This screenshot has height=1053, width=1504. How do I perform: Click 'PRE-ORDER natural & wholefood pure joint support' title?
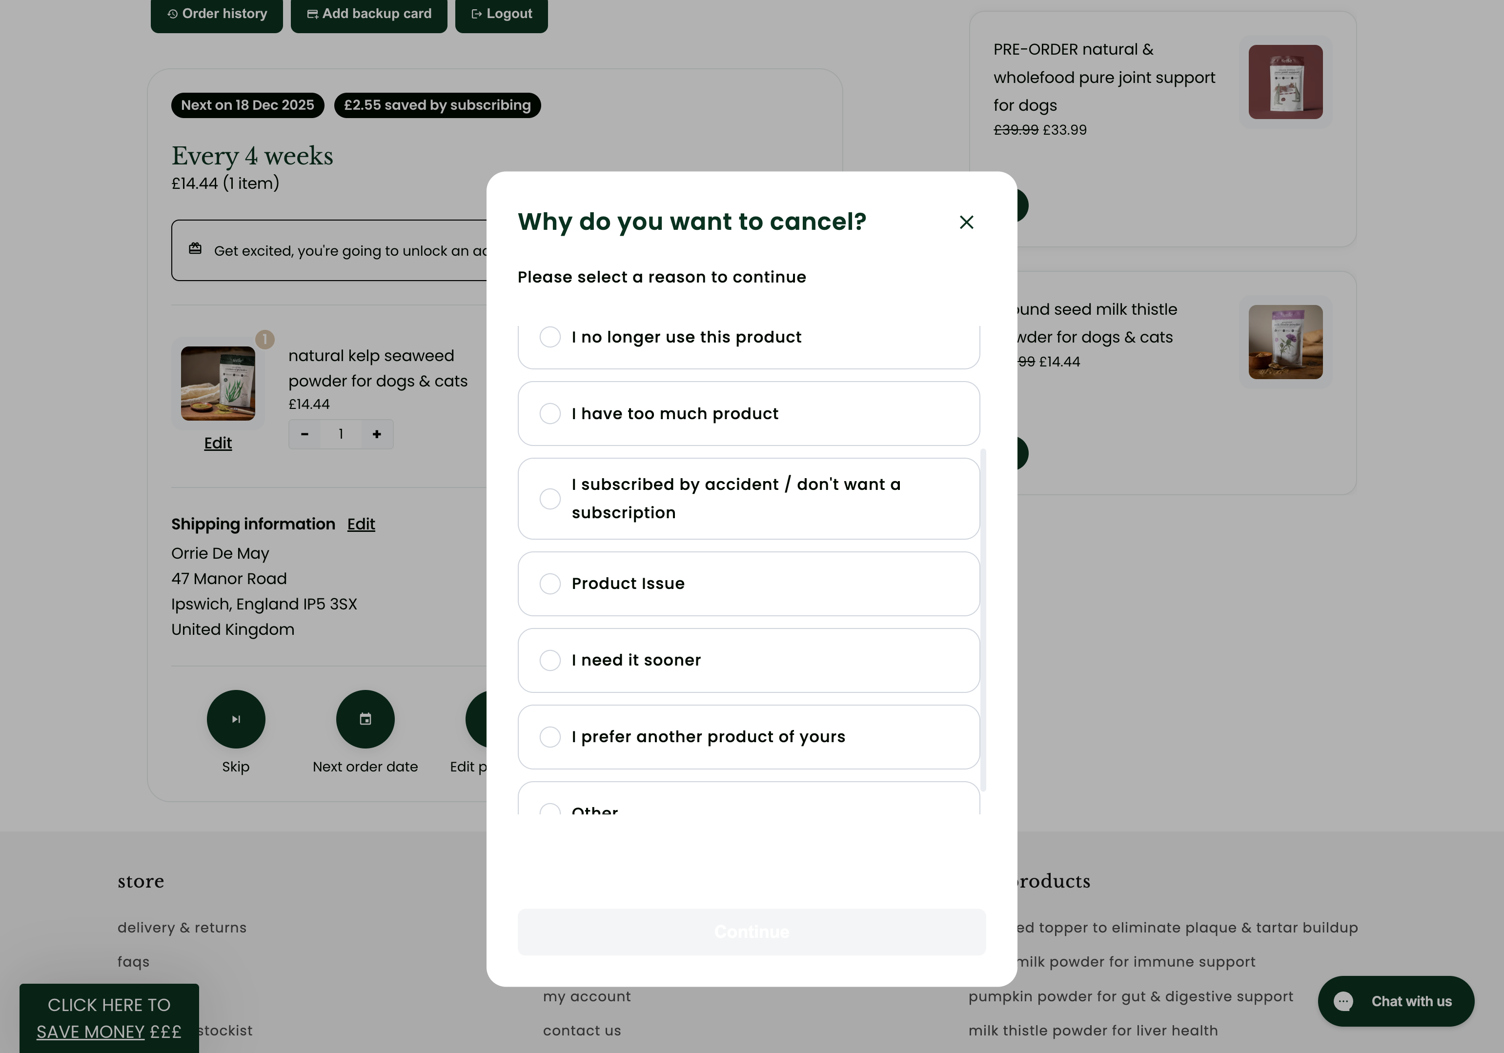coord(1104,77)
